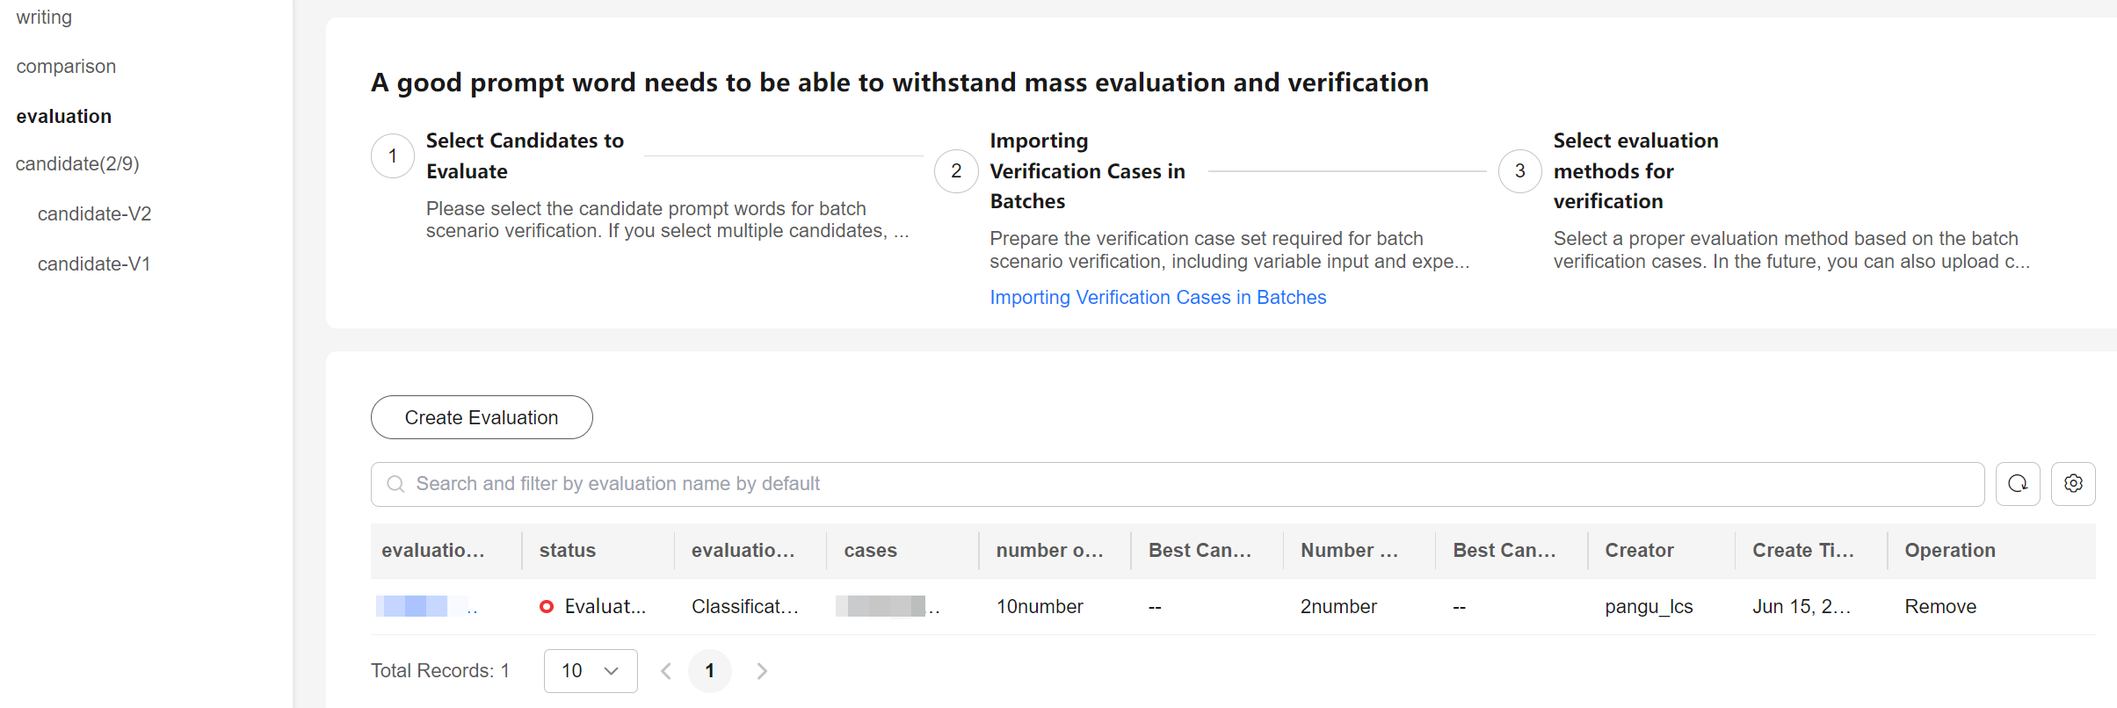Click step 2 circle indicator
2117x708 pixels.
tap(956, 171)
